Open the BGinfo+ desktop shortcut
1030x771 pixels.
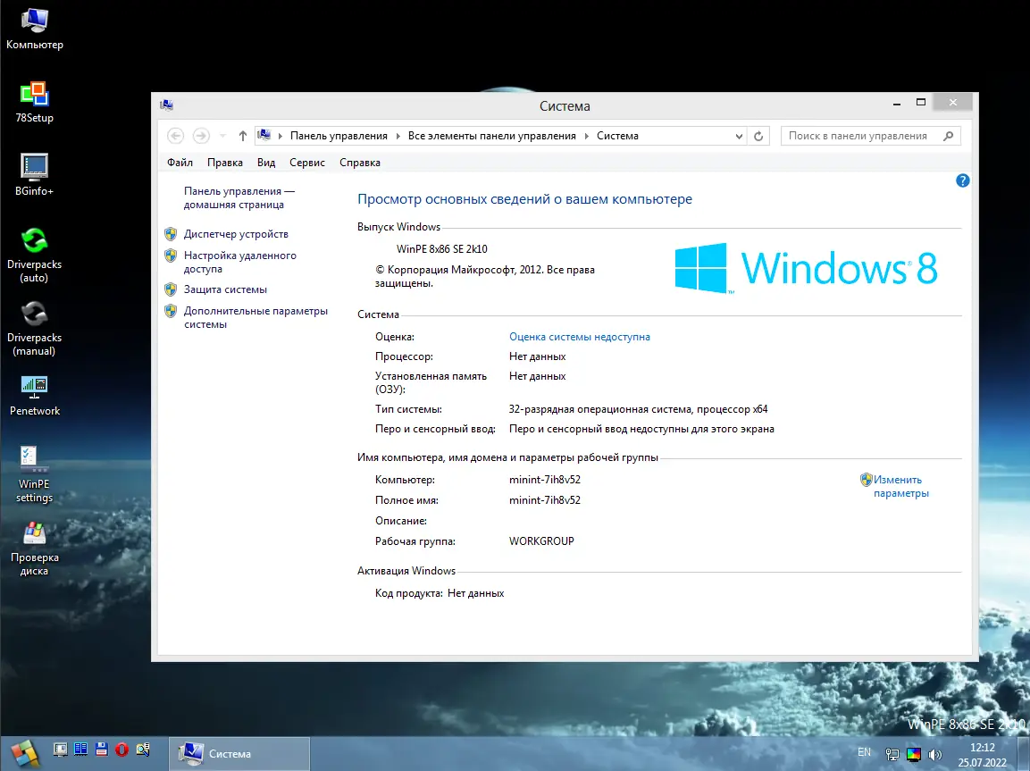coord(34,175)
